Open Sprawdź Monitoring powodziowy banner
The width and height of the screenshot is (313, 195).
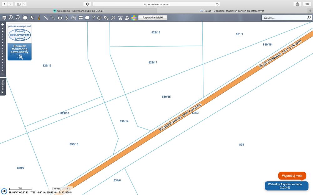[x=19, y=52]
